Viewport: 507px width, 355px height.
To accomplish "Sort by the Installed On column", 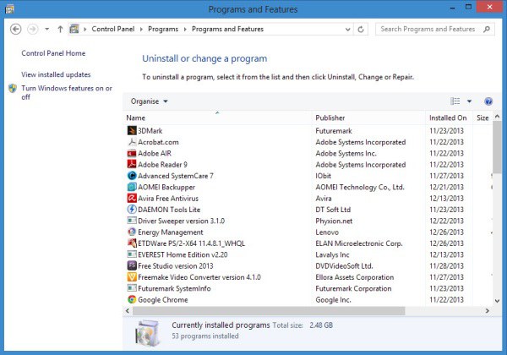I will (x=450, y=117).
